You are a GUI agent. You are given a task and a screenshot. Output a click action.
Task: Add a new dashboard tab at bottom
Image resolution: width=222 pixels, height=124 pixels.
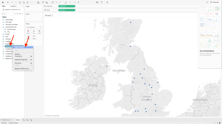pos(27,120)
